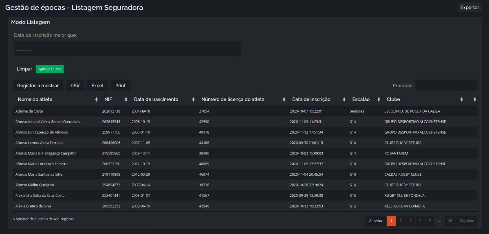489x234 pixels.
Task: Click birth date 2001-09-18
Action: [141, 111]
